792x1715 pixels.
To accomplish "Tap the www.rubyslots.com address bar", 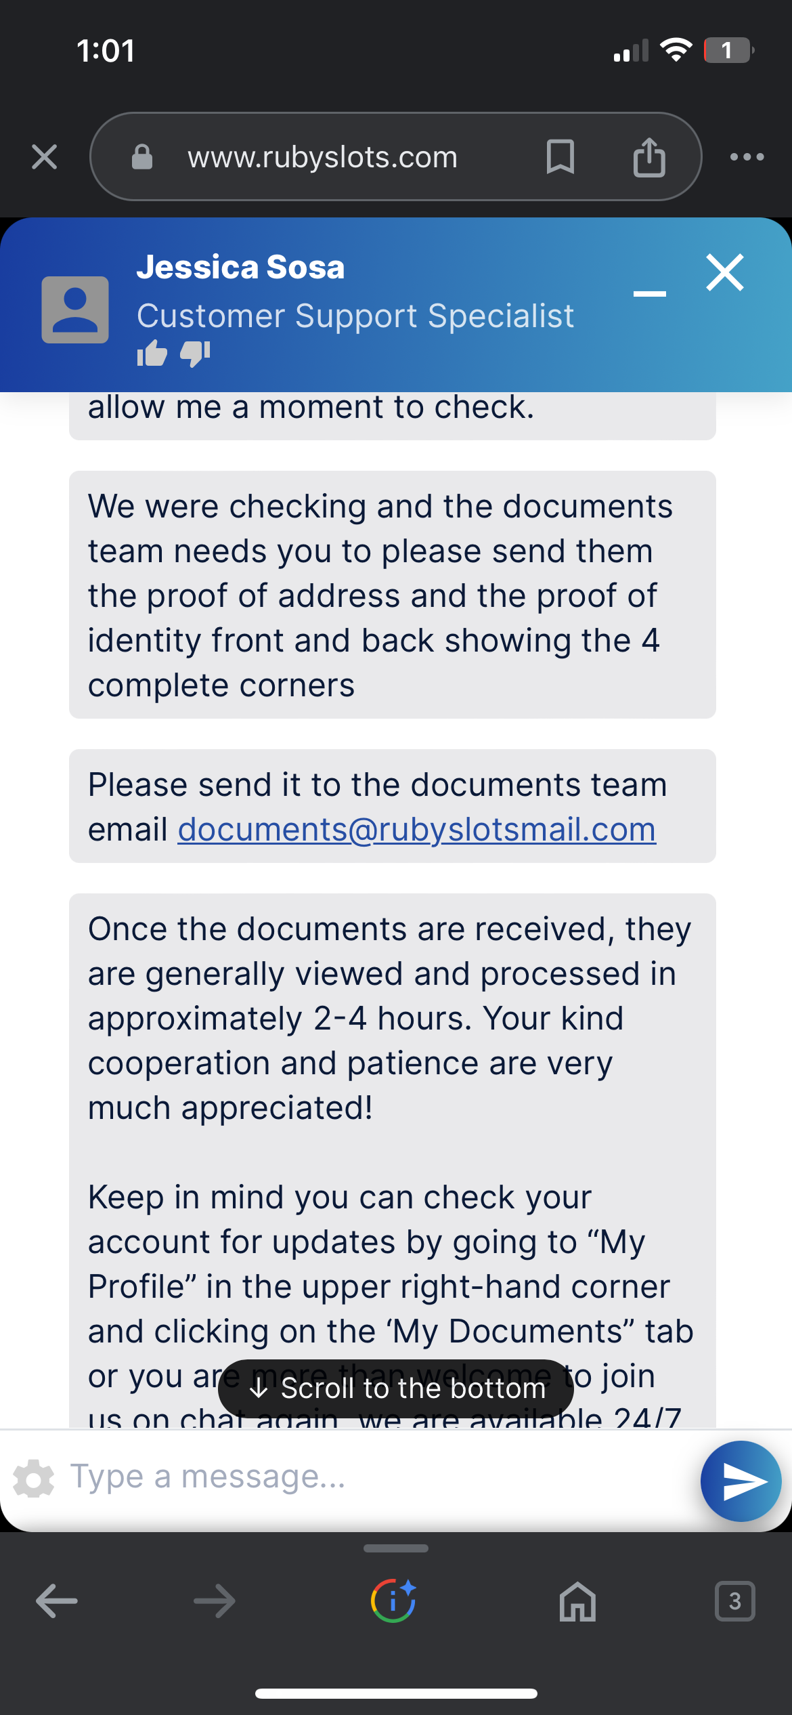I will 323,156.
